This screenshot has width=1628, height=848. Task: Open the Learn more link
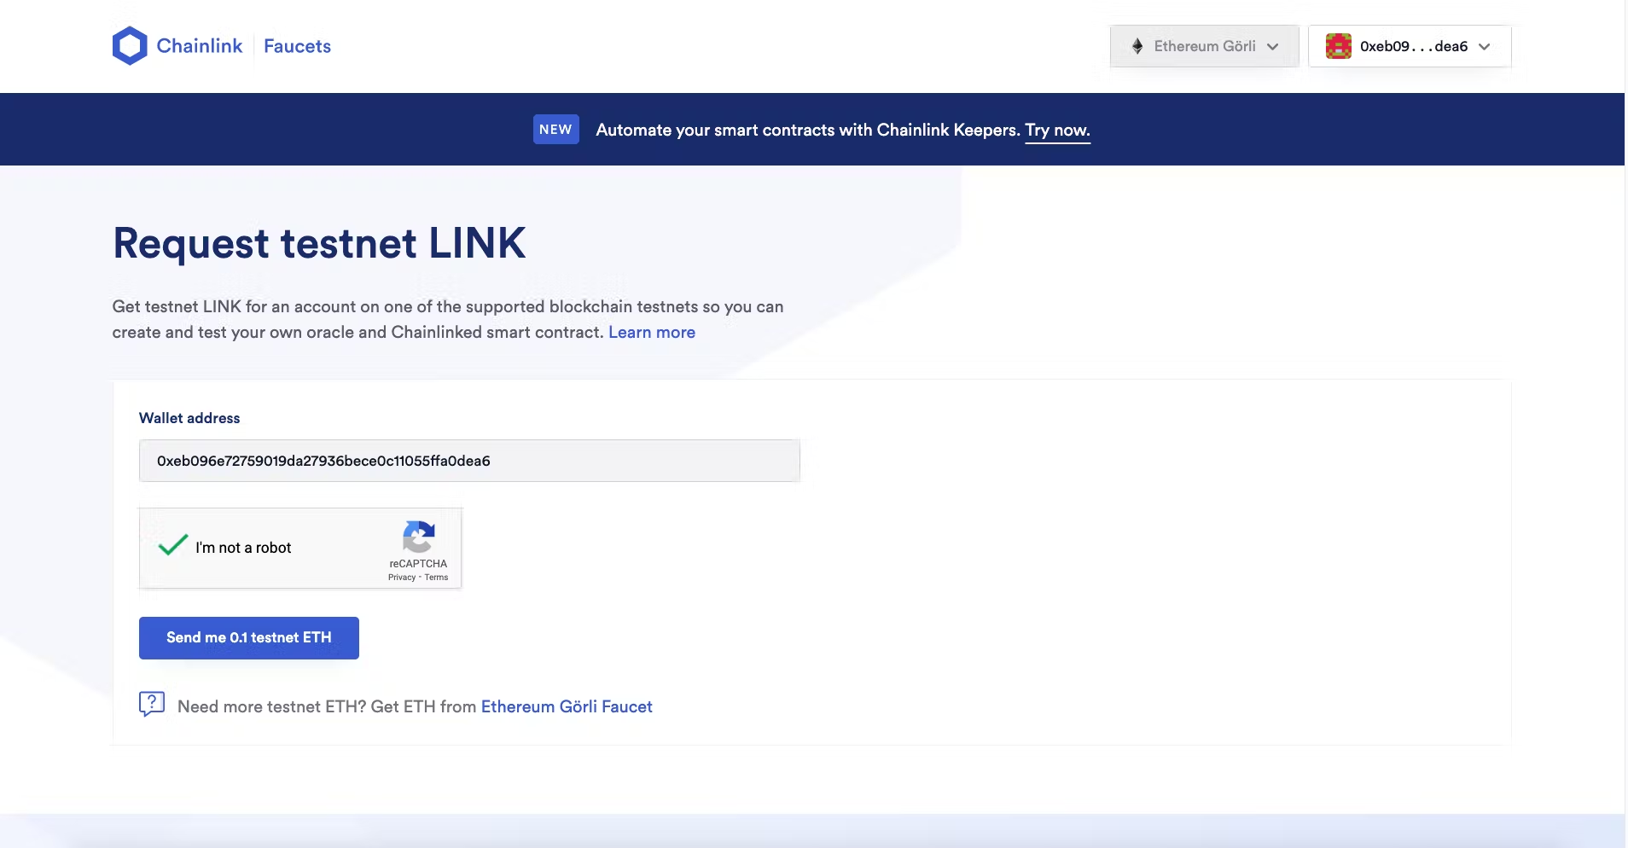[x=652, y=333]
